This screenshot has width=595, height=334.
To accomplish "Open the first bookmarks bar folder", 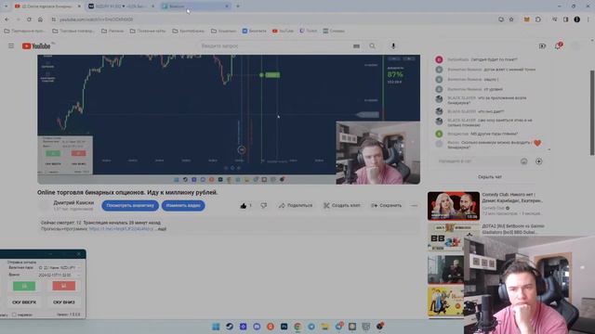I will (x=25, y=31).
